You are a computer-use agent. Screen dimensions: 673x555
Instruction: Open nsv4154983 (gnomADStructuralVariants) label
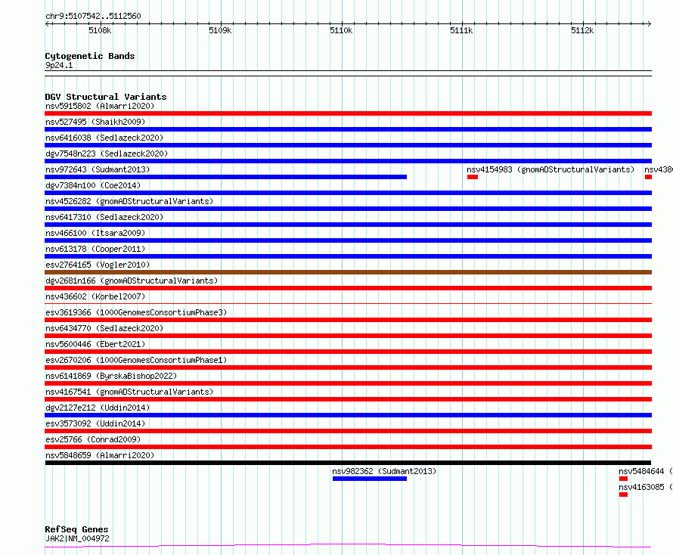click(550, 169)
